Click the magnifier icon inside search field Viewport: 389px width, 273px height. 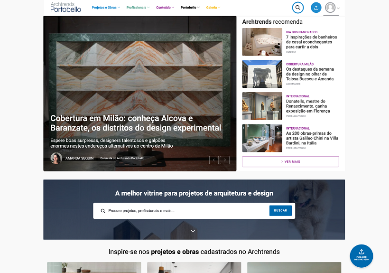[x=103, y=211]
